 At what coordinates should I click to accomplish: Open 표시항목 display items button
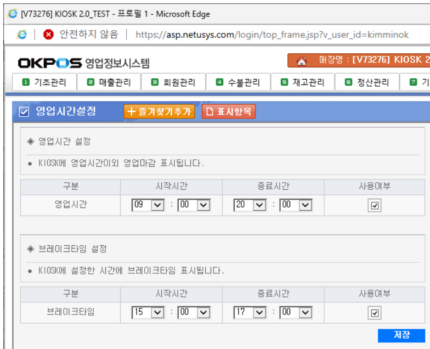(x=228, y=111)
